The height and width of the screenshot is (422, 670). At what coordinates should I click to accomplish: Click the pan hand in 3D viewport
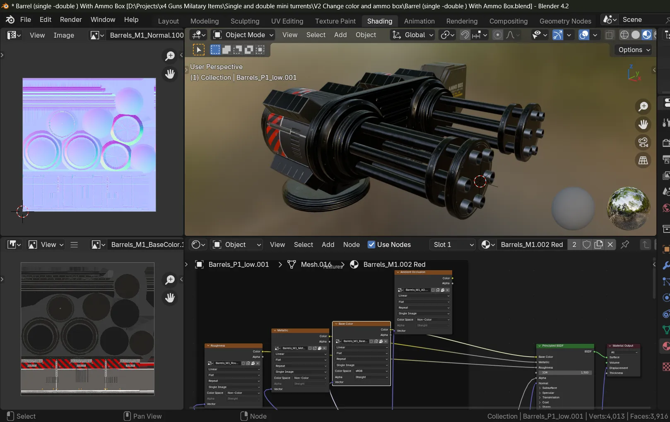[x=643, y=125]
